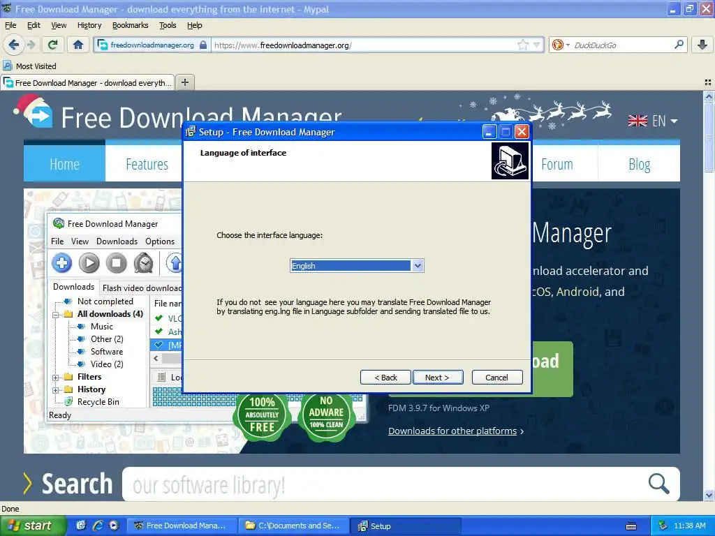Viewport: 715px width, 536px height.
Task: Bookmark this page with the star icon
Action: 522,45
